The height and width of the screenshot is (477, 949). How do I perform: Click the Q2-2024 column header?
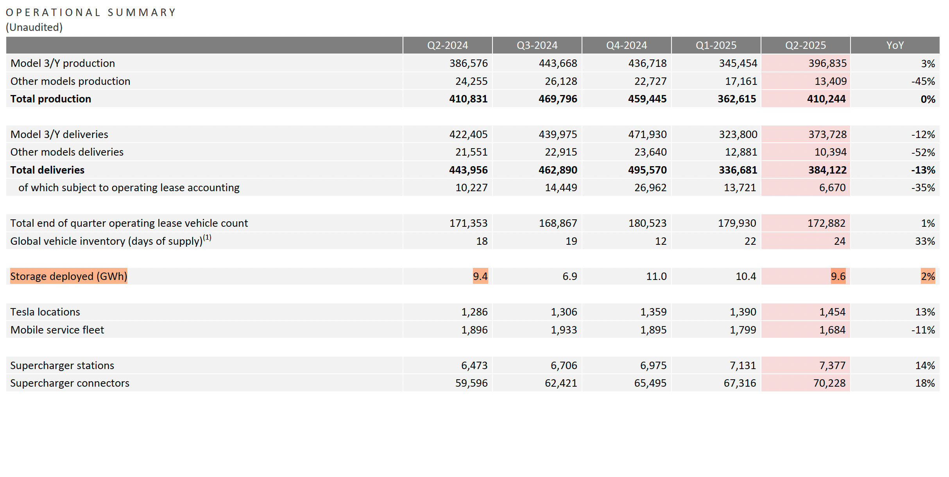click(447, 45)
